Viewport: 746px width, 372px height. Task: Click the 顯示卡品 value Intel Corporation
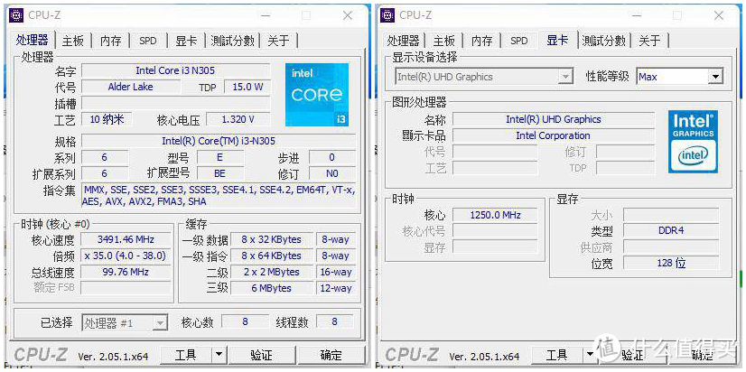click(x=554, y=135)
